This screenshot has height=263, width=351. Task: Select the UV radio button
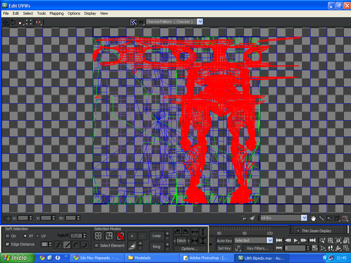(38, 236)
